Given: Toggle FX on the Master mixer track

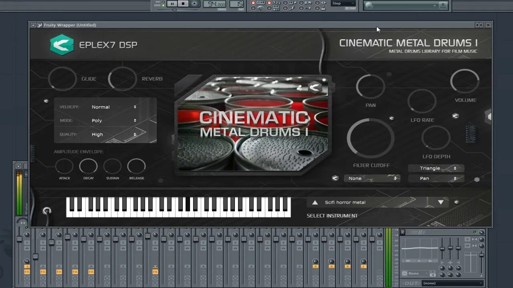Looking at the screenshot, I should coord(27,272).
